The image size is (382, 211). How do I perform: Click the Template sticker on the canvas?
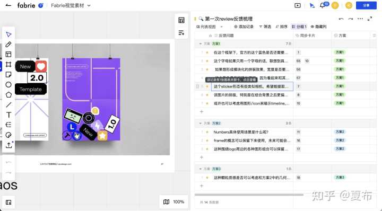click(x=30, y=89)
